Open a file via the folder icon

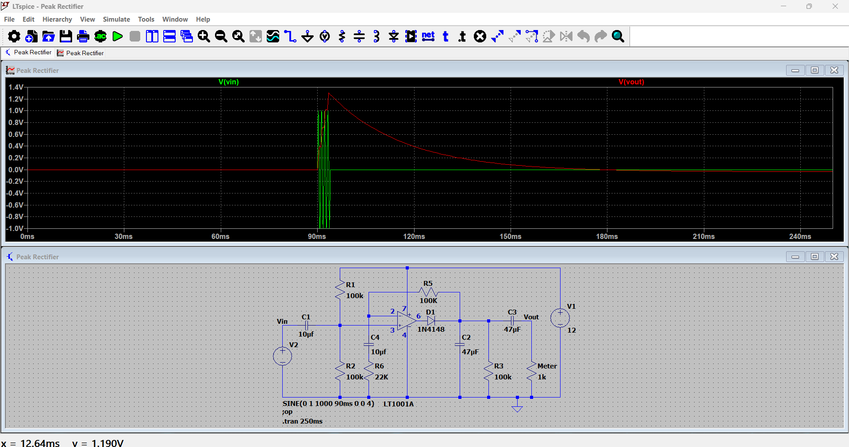pos(48,36)
